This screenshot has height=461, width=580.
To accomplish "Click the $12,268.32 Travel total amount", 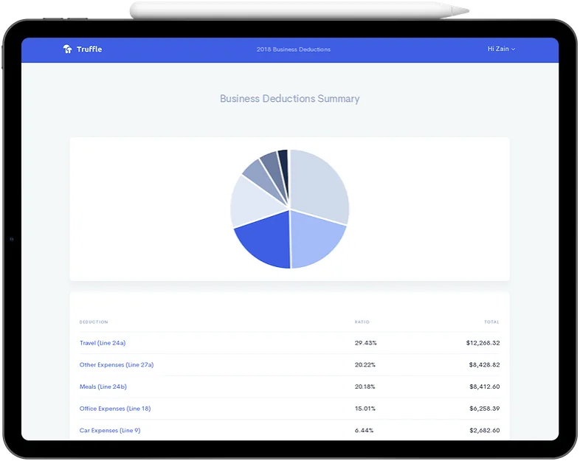I will point(483,343).
